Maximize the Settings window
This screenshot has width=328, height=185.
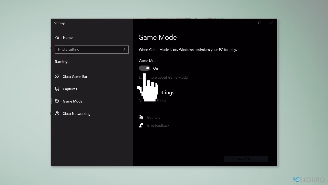[x=260, y=23]
